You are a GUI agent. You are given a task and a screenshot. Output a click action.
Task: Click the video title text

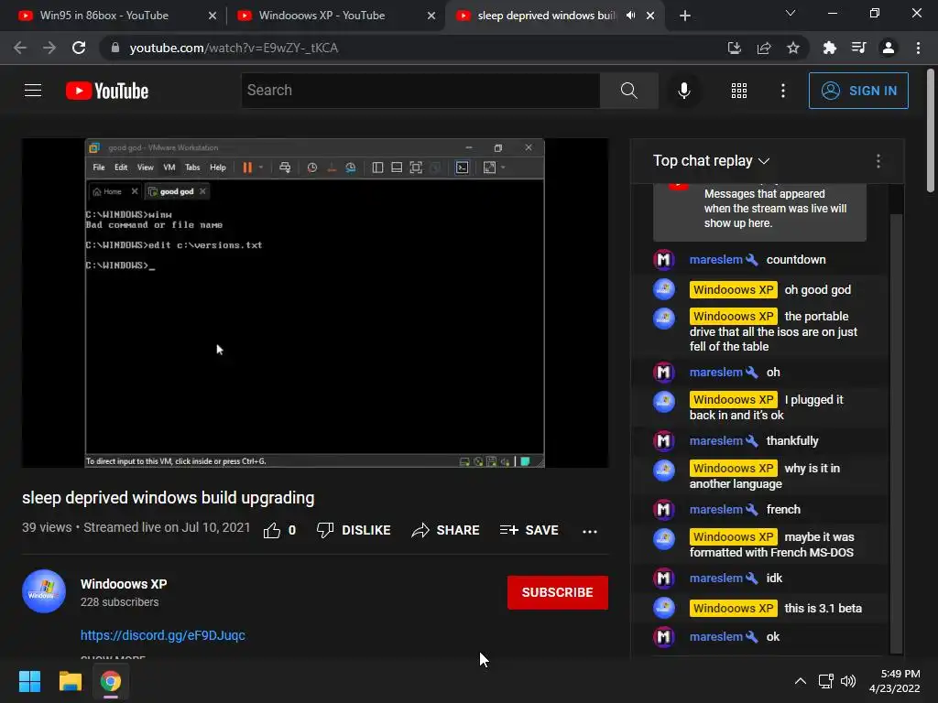(x=169, y=498)
